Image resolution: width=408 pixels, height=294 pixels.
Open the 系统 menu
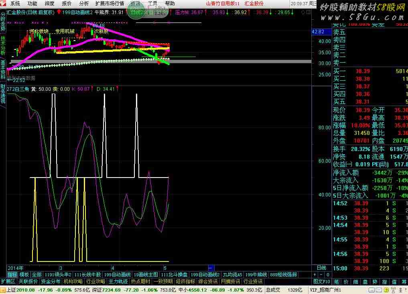pyautogui.click(x=15, y=3)
